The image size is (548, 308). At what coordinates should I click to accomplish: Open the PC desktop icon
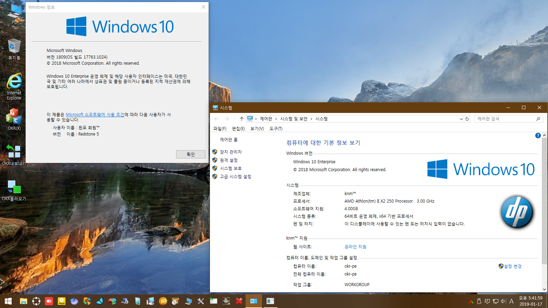(x=14, y=14)
